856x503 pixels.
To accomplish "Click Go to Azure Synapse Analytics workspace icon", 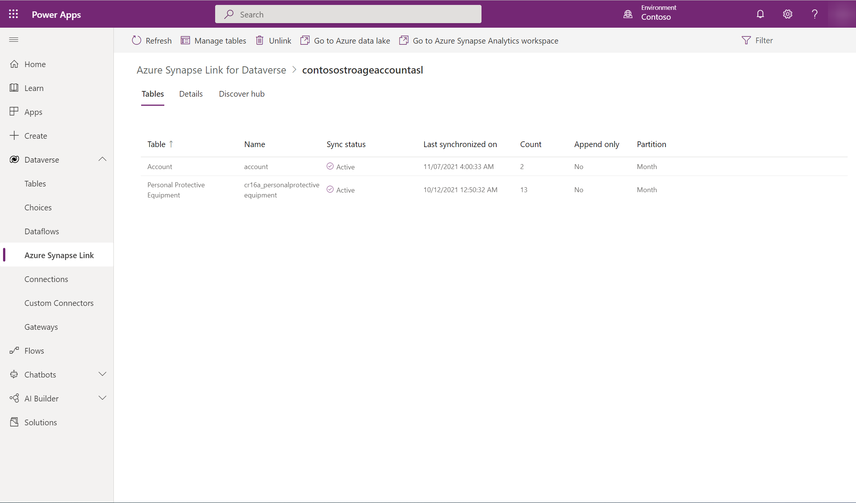I will click(x=403, y=40).
